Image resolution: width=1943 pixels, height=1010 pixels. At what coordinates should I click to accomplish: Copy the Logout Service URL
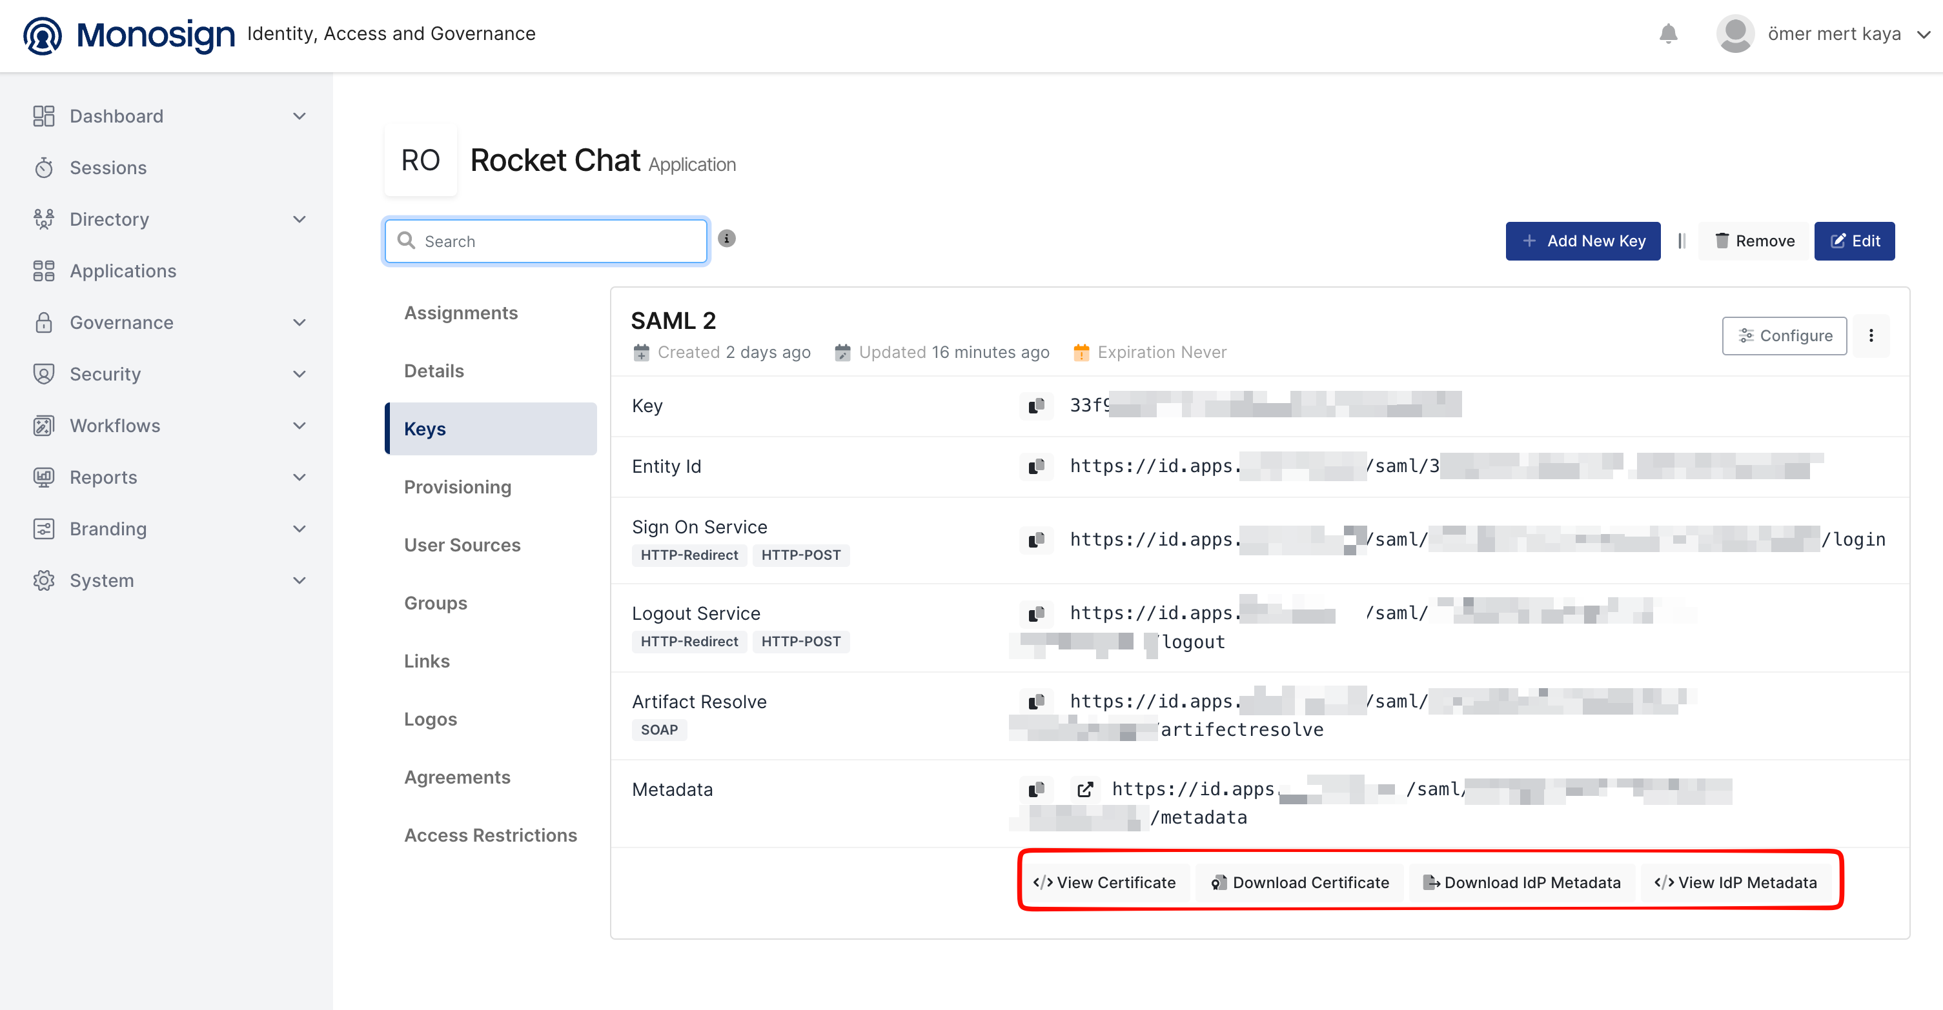click(x=1036, y=613)
